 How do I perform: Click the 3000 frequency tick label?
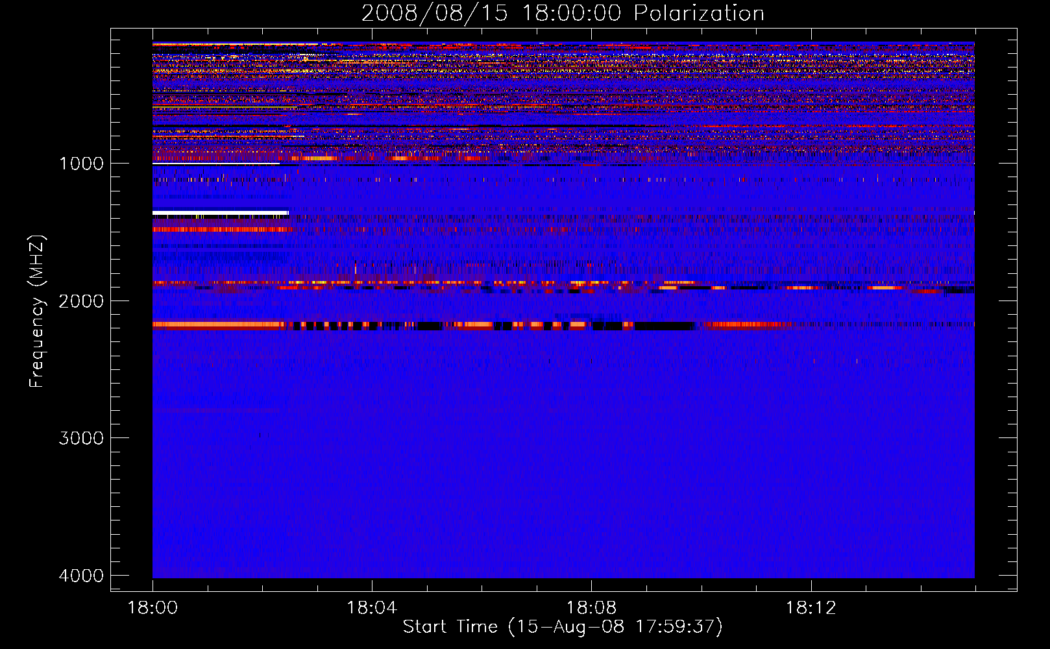[x=81, y=438]
